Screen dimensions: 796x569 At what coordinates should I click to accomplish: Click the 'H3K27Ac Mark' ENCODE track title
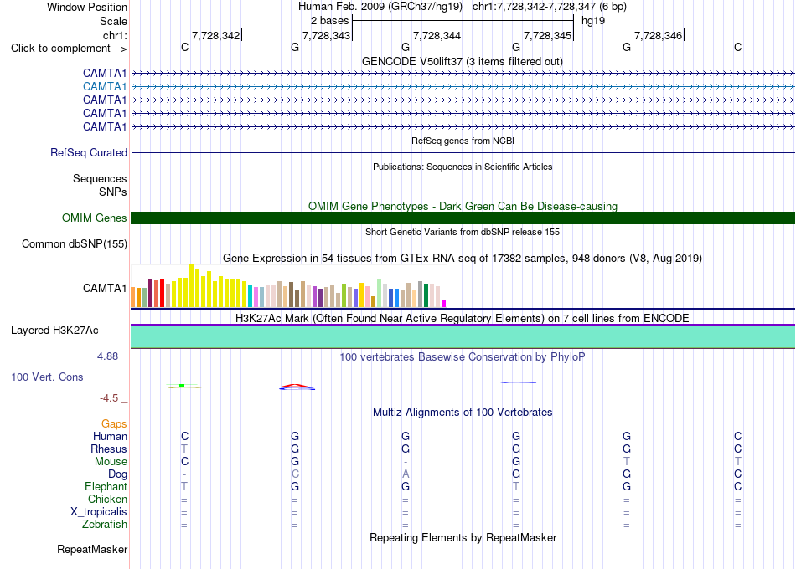coord(463,319)
